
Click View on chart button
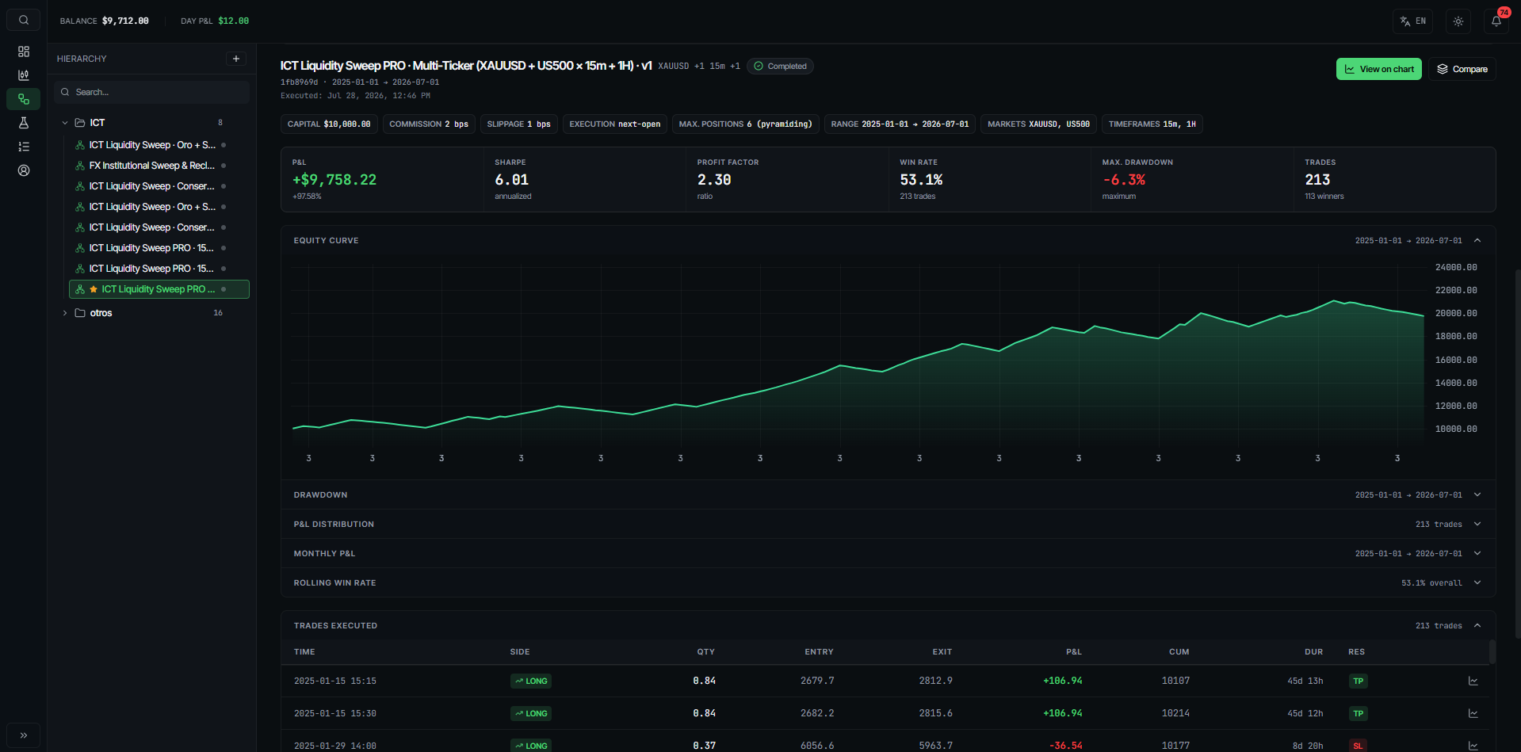click(x=1378, y=69)
